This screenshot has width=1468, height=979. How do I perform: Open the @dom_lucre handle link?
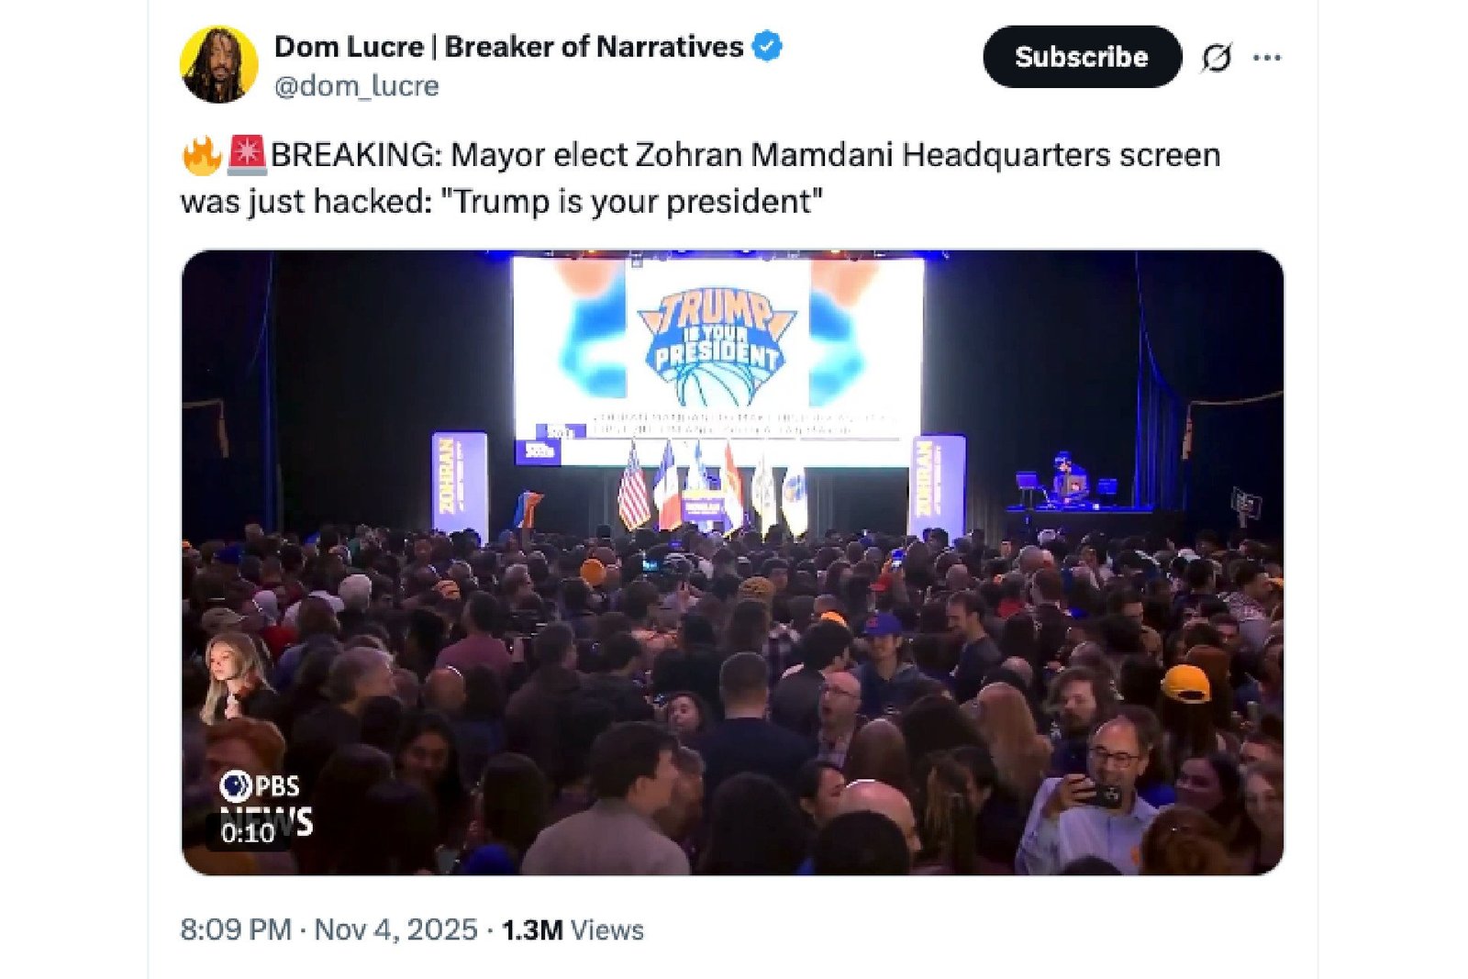[x=356, y=86]
